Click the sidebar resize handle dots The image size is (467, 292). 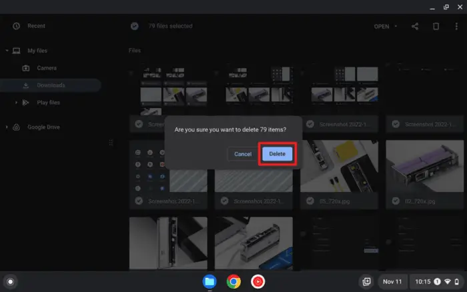[111, 143]
